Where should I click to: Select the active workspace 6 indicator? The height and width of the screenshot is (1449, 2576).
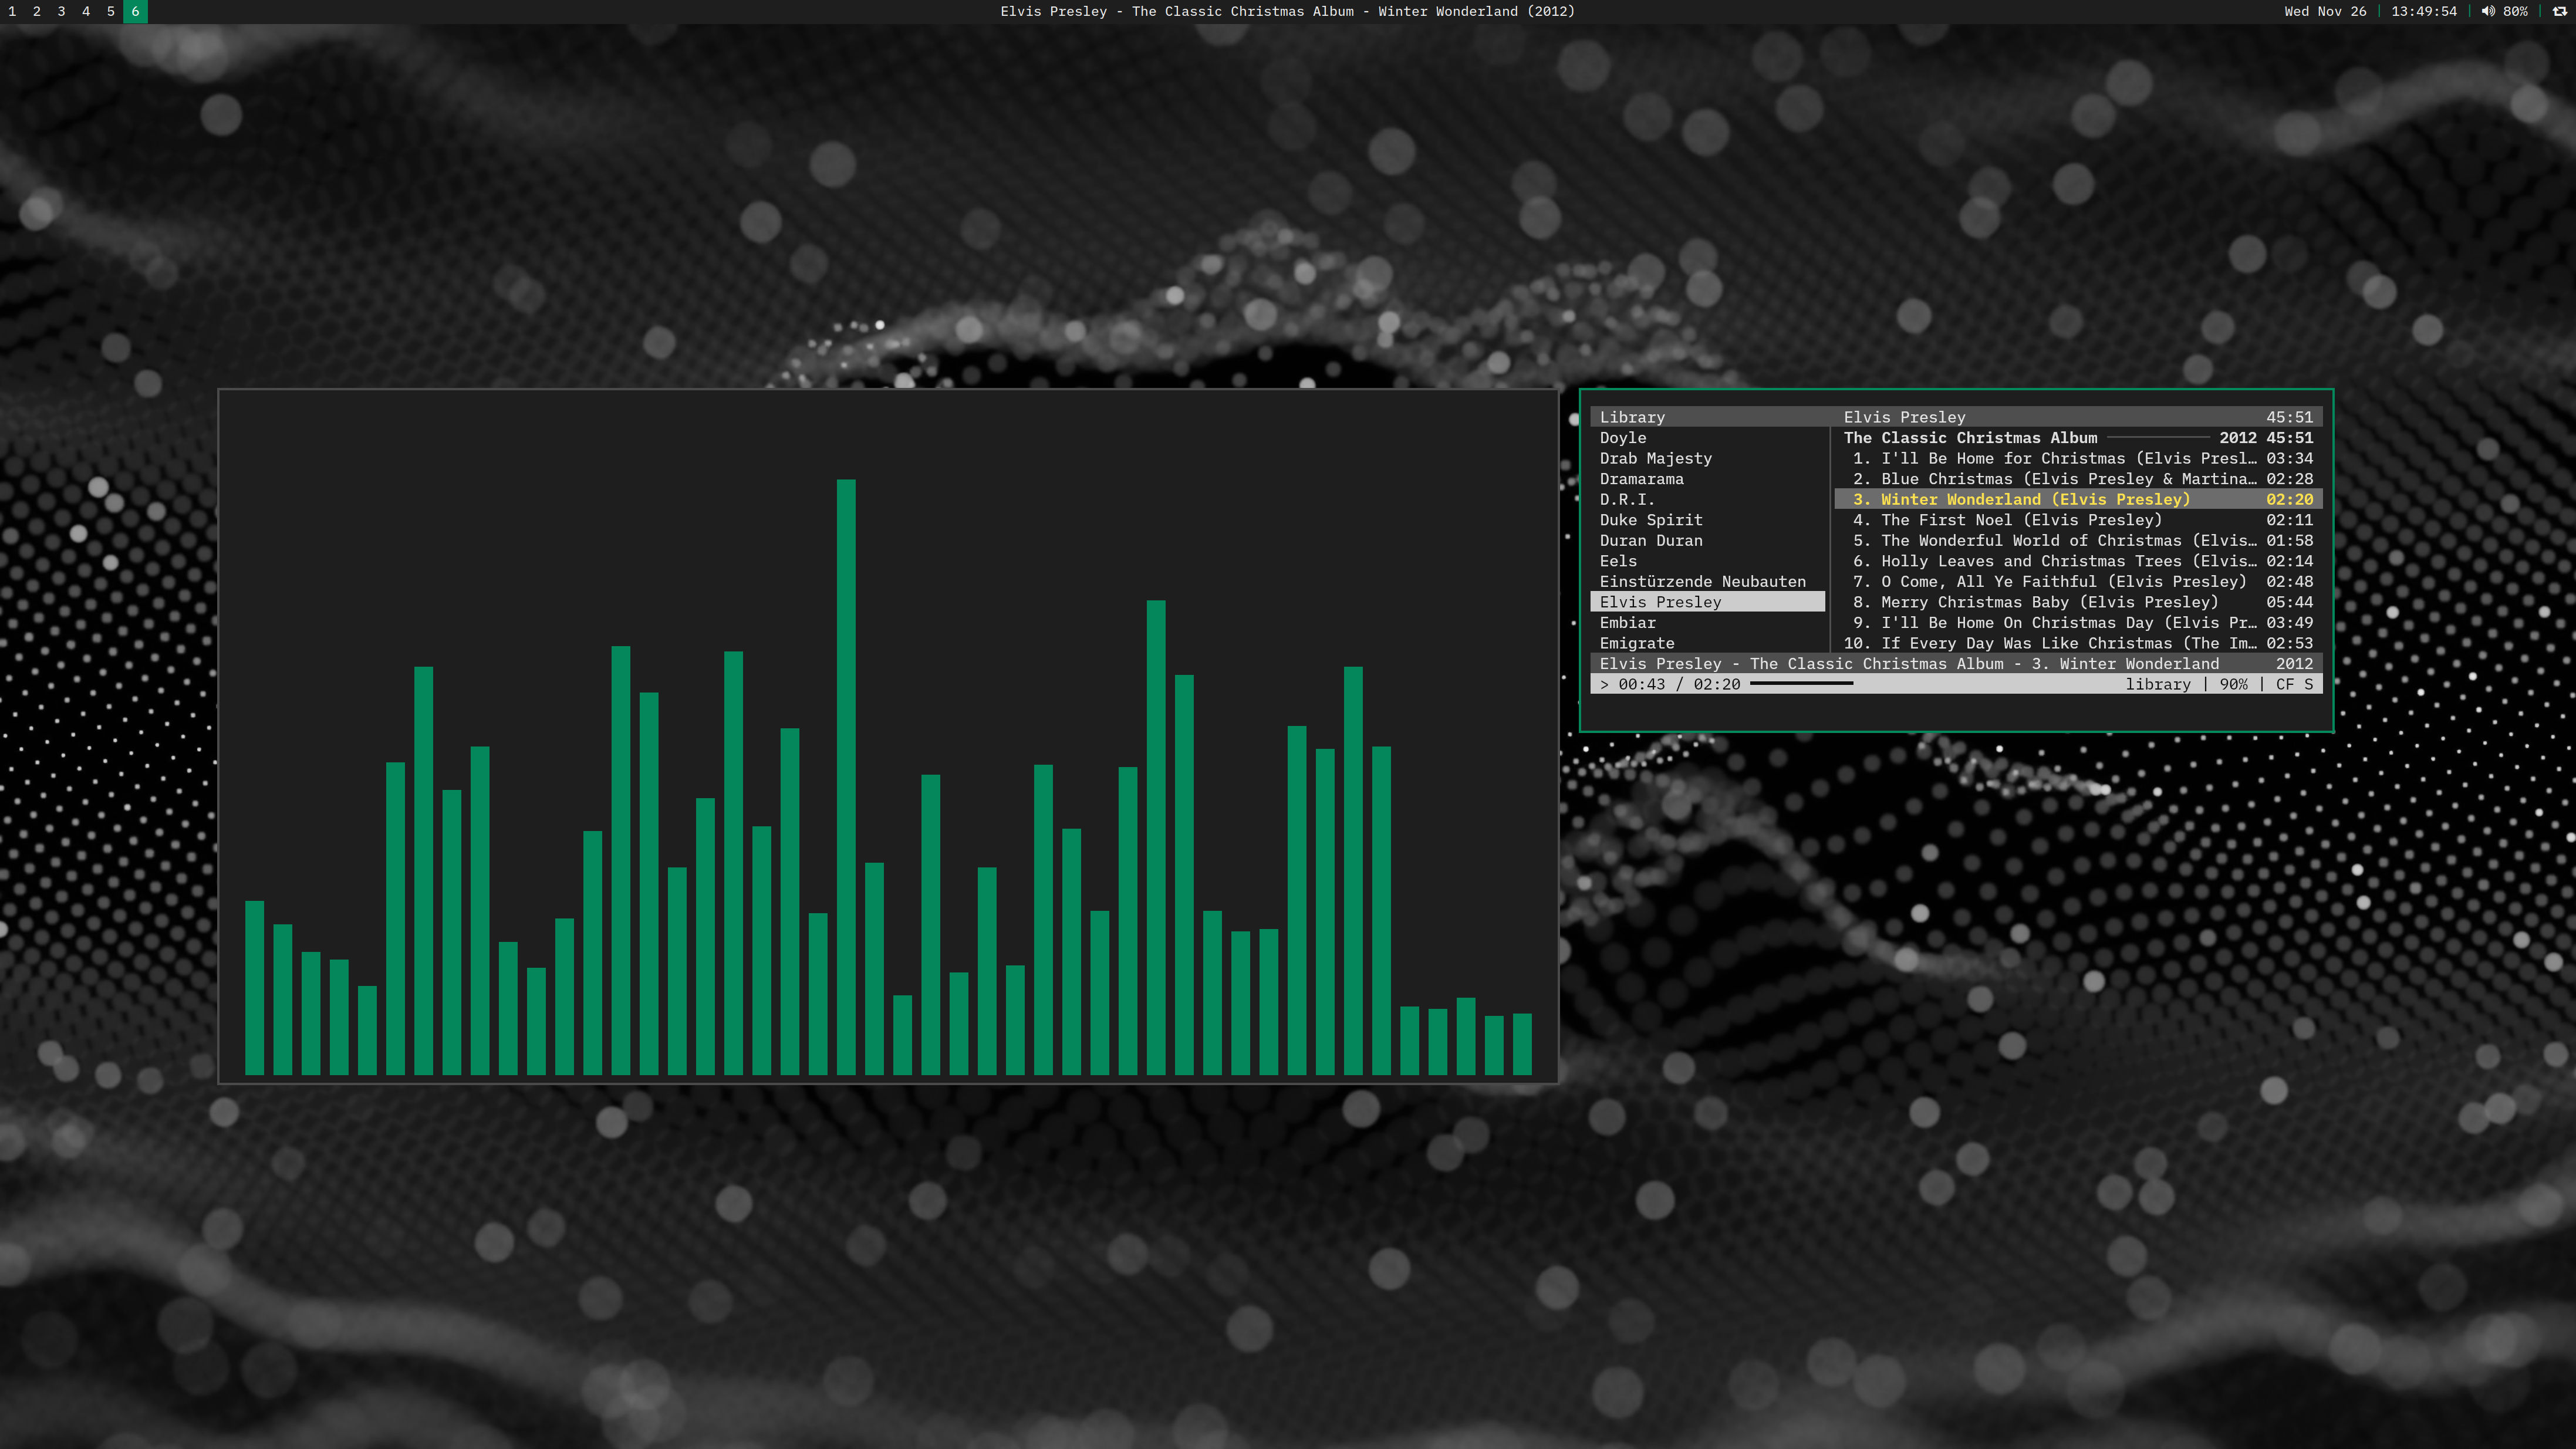coord(135,12)
